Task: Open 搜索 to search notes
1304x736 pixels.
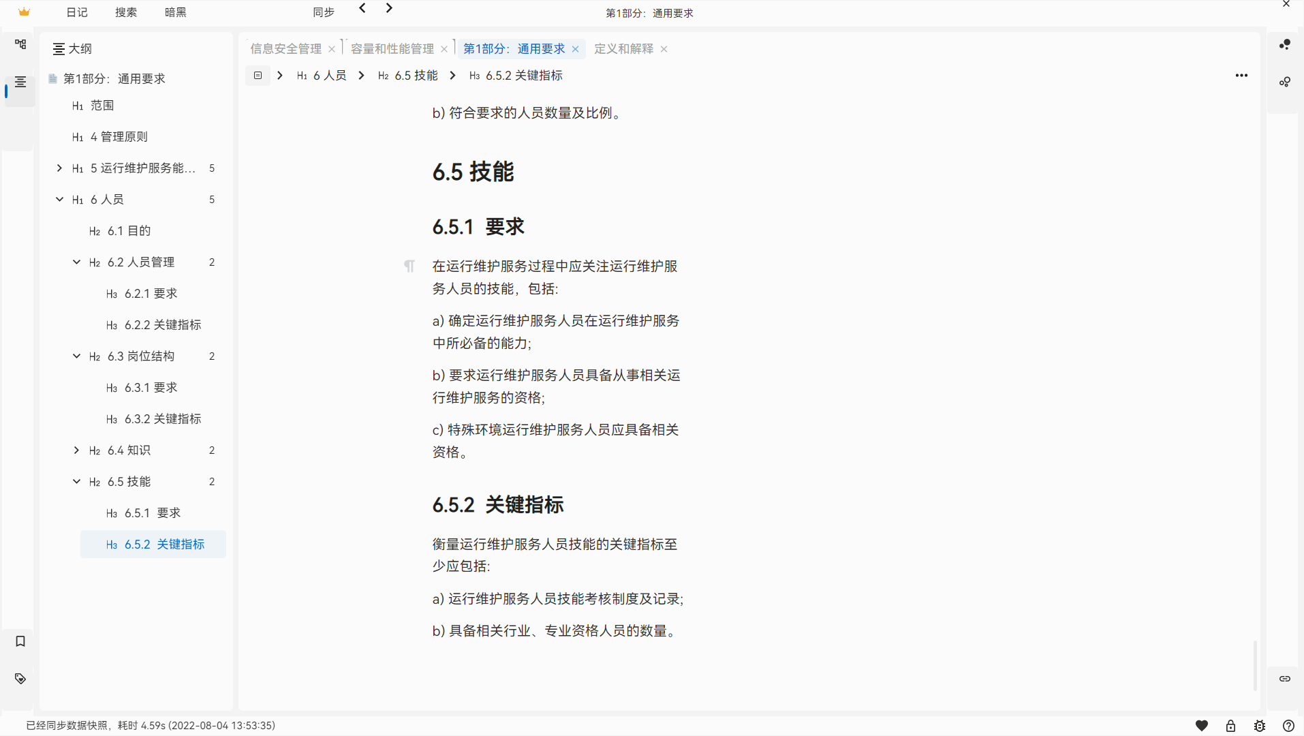Action: (125, 12)
